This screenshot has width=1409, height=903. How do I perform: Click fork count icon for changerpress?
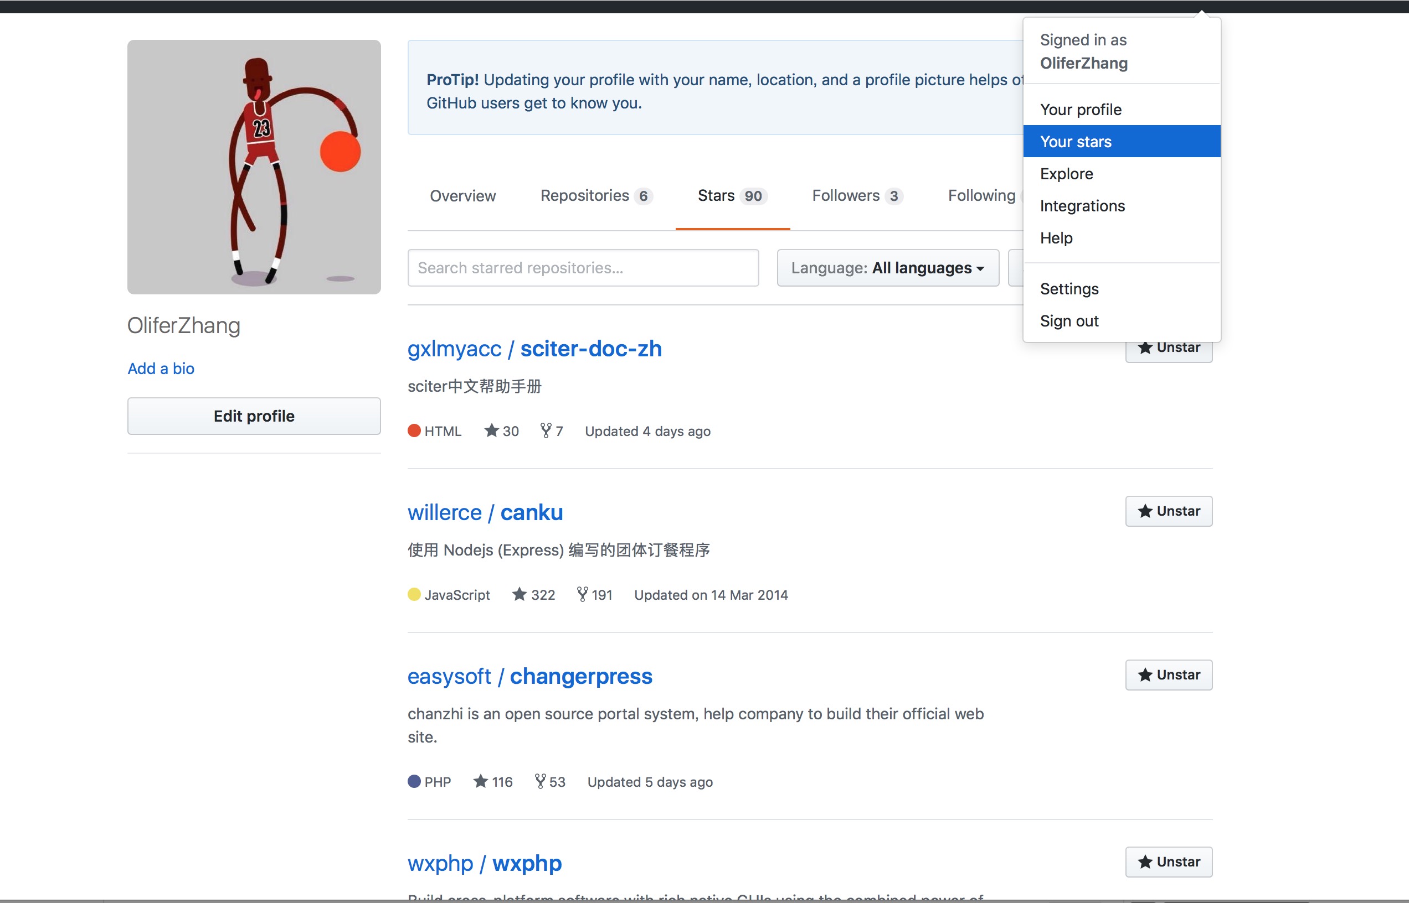click(541, 782)
